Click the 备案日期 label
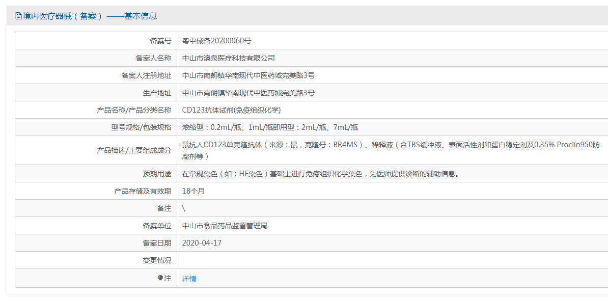608x297 pixels. point(157,243)
